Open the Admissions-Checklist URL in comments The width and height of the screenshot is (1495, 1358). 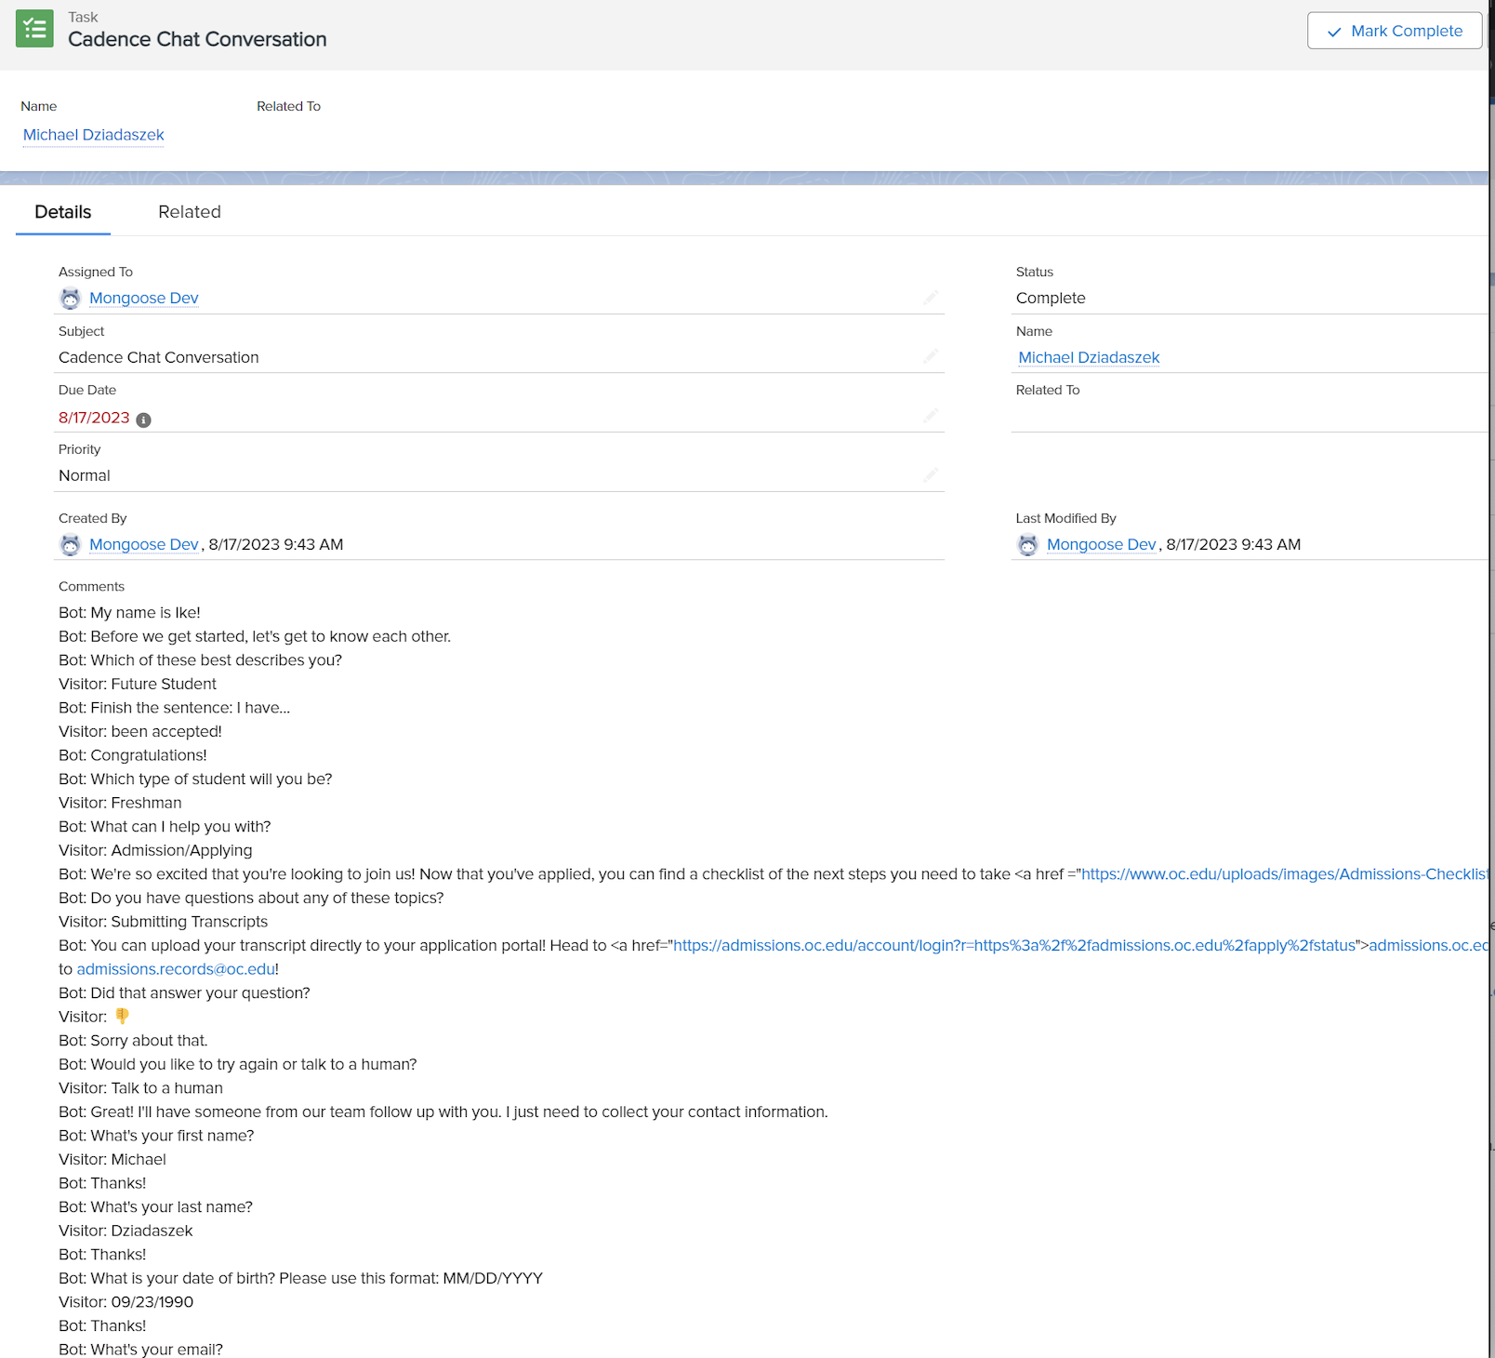pos(1283,874)
